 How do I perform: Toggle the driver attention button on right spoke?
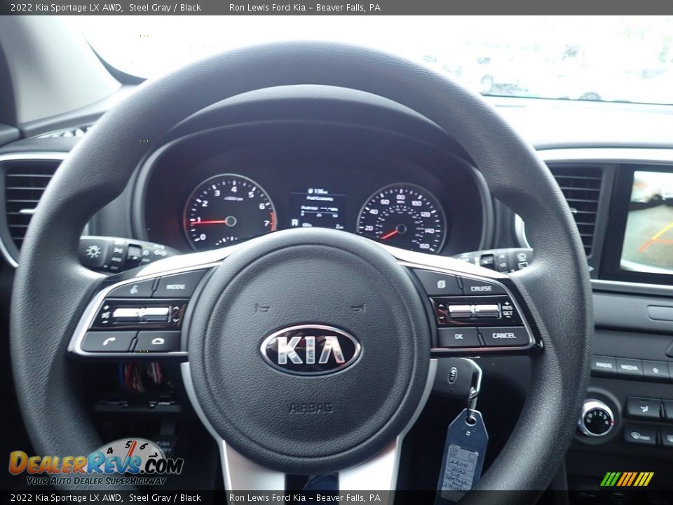[x=441, y=283]
